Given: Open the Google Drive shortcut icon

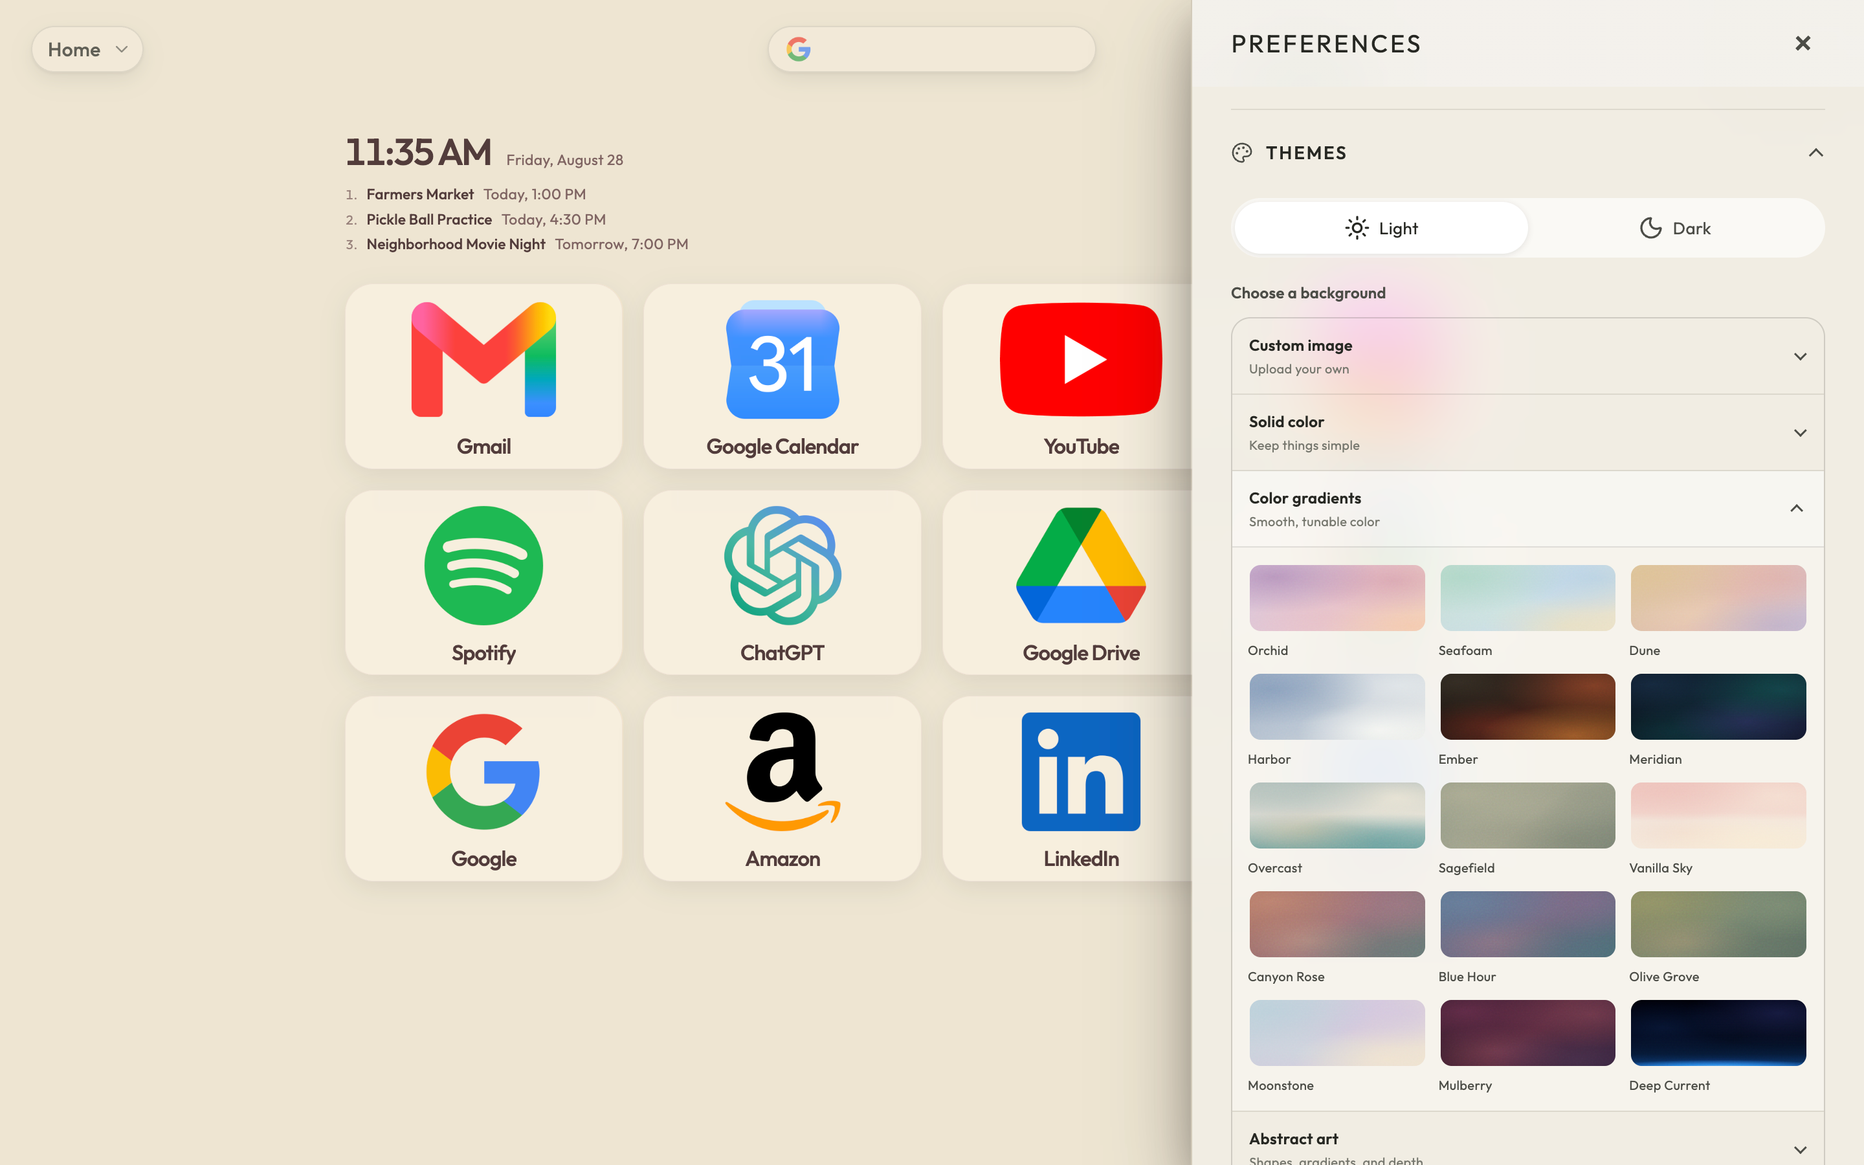Looking at the screenshot, I should [x=1081, y=566].
